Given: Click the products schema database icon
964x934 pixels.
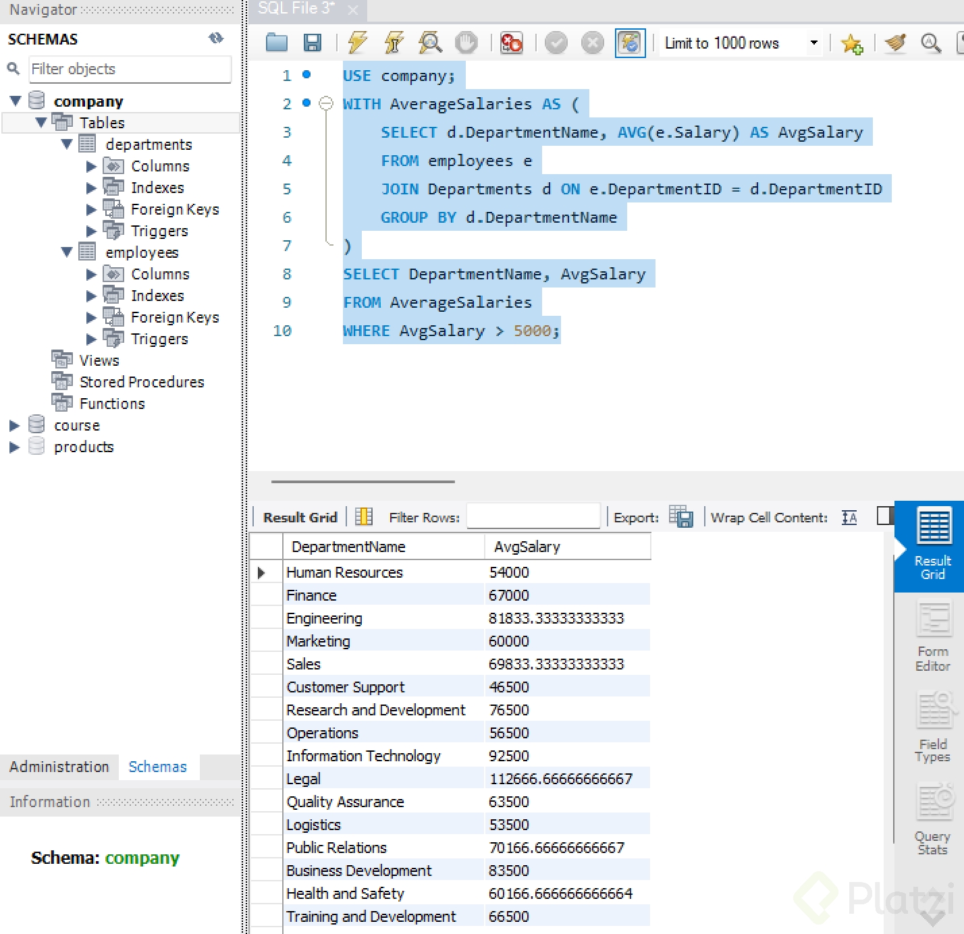Looking at the screenshot, I should [x=36, y=446].
